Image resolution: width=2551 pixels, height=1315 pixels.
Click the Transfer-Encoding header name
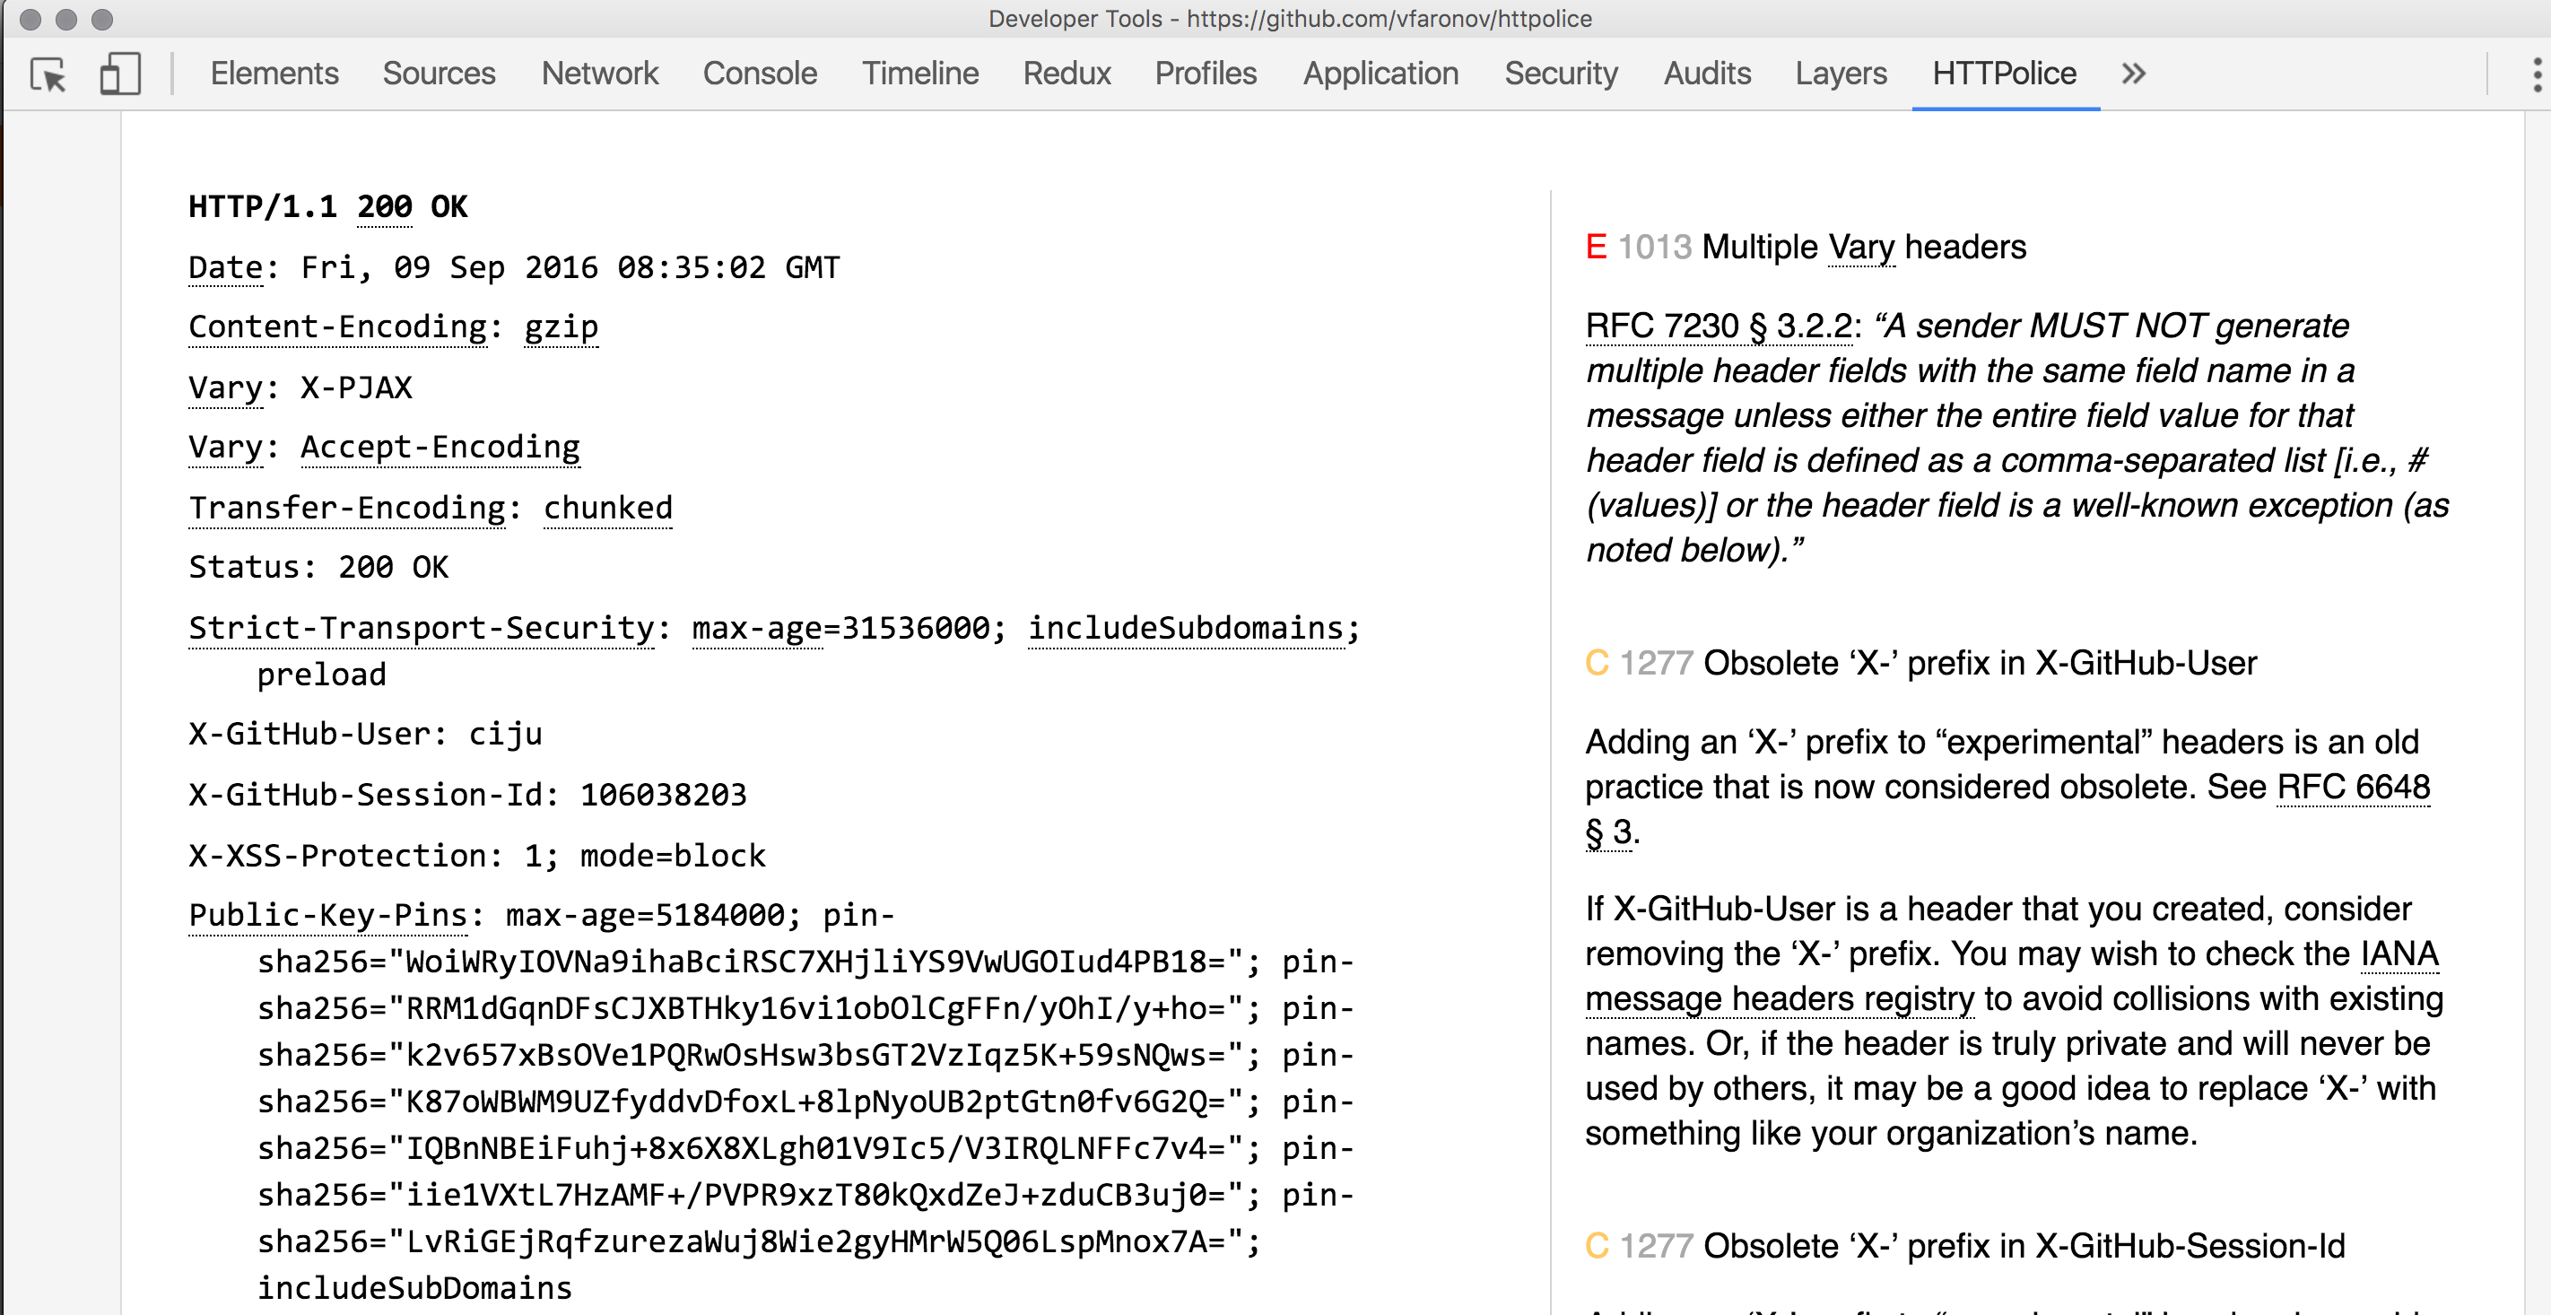[348, 508]
